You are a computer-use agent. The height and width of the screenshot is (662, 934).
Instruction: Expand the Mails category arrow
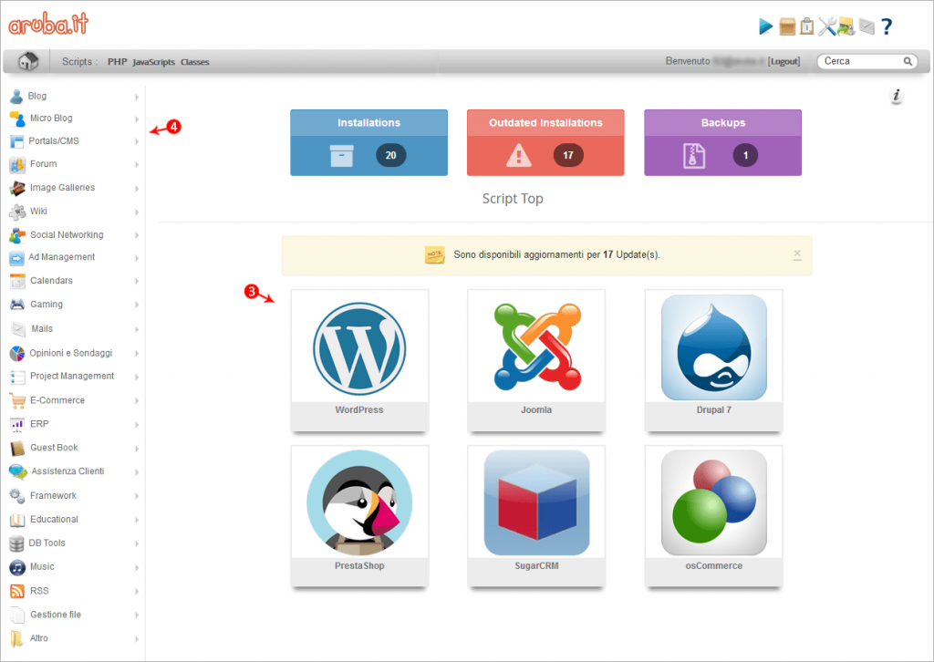click(x=137, y=329)
